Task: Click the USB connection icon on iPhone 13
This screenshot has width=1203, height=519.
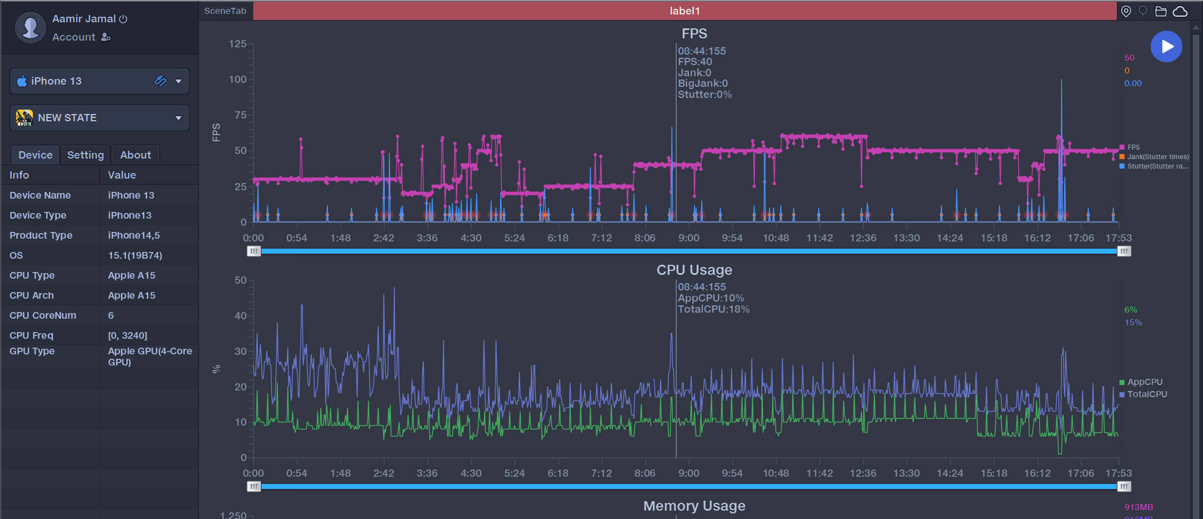Action: click(160, 81)
